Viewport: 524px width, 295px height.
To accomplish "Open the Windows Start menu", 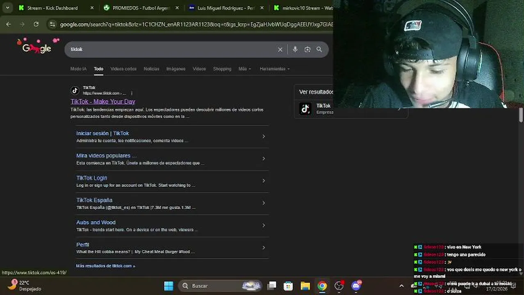I will coord(169,286).
